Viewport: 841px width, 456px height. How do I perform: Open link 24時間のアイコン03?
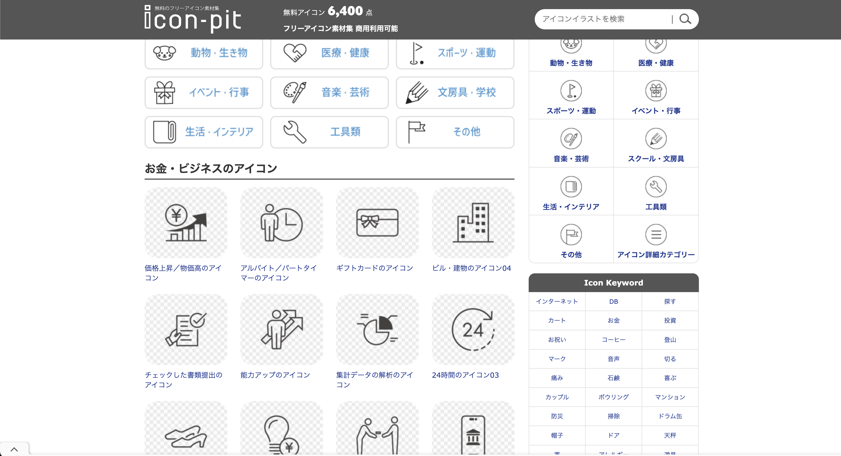pyautogui.click(x=465, y=375)
